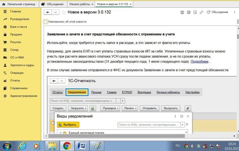
Task: Copy the page link via chain icon
Action: pyautogui.click(x=201, y=12)
